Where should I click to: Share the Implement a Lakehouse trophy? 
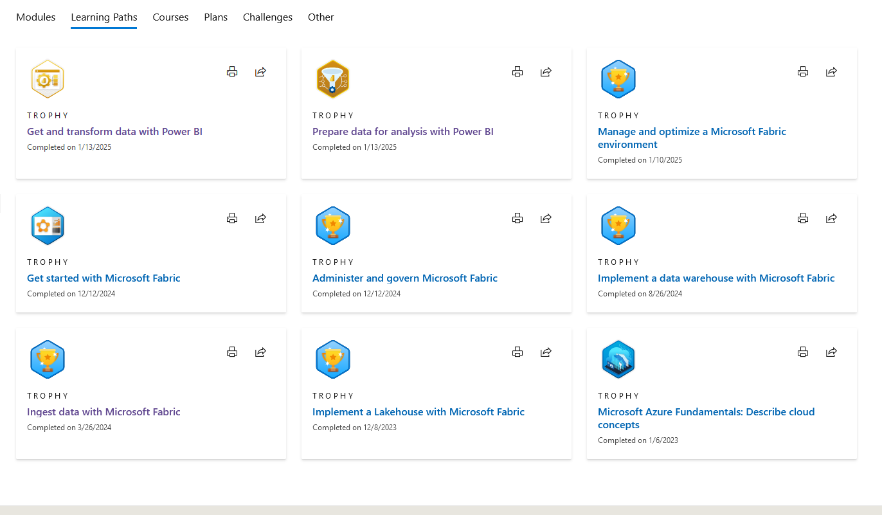(x=546, y=352)
